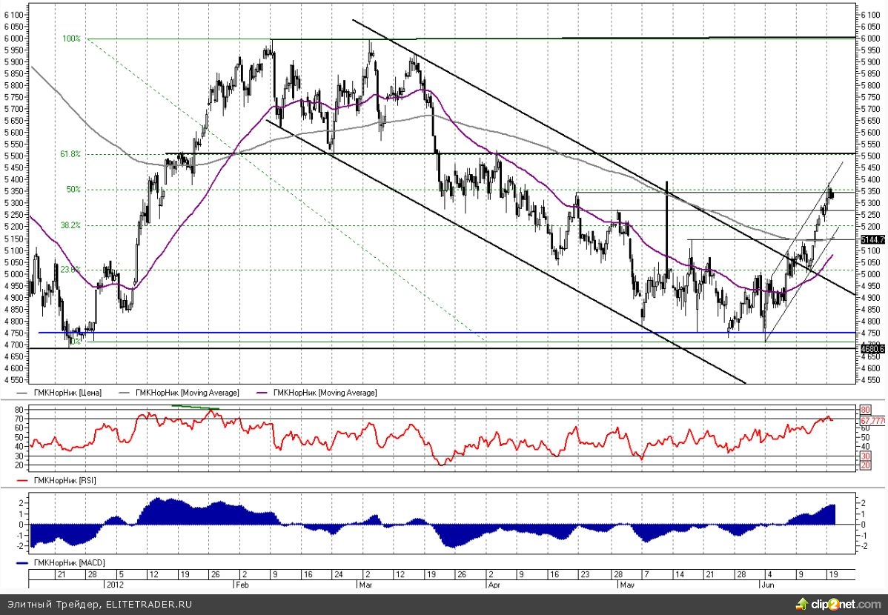The width and height of the screenshot is (888, 615).
Task: Click the grey Moving Average legend entry
Action: pos(187,393)
